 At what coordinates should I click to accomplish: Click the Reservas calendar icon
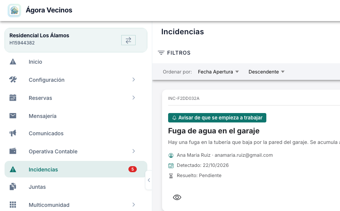(x=13, y=98)
